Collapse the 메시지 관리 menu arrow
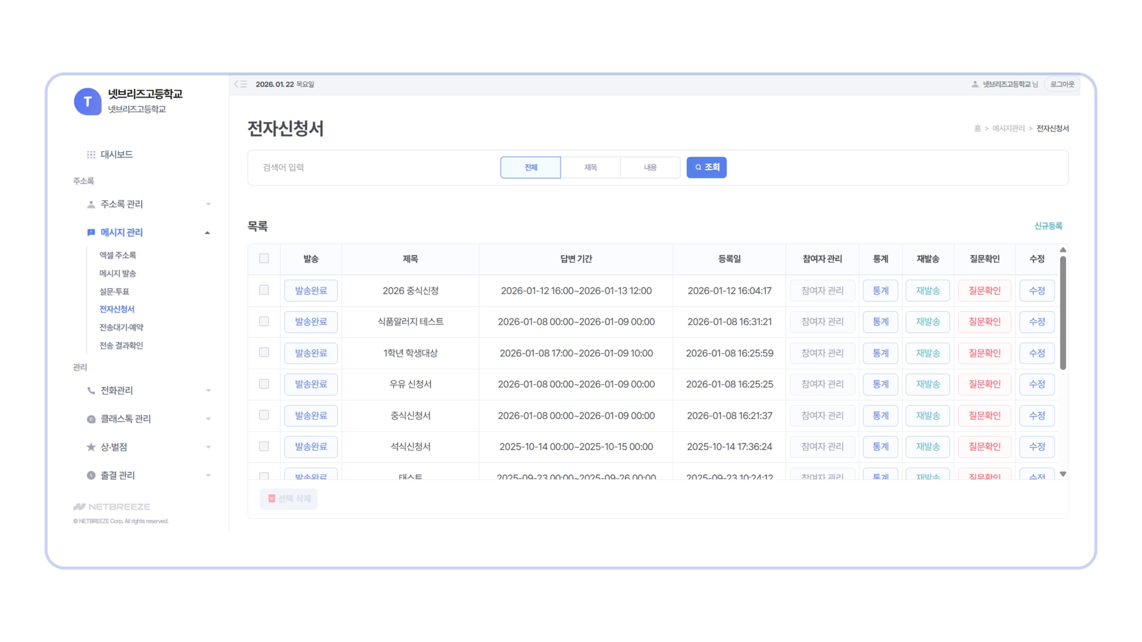1142x642 pixels. pos(207,233)
